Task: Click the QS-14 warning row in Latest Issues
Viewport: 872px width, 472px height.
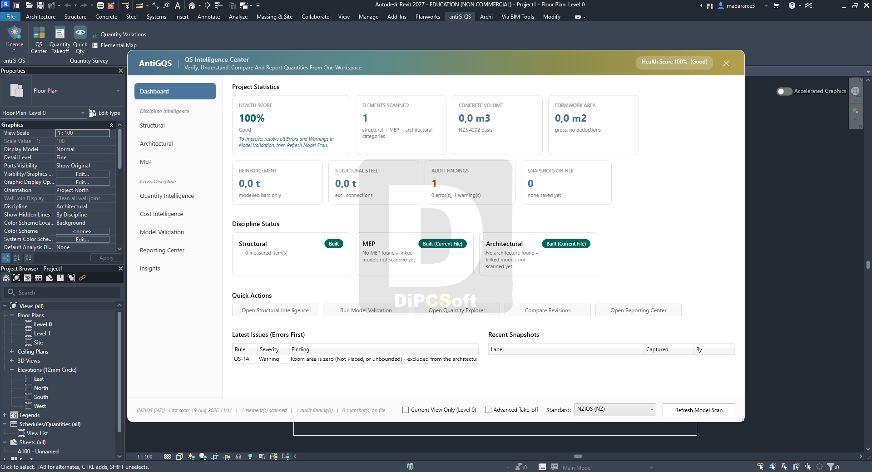Action: 356,359
